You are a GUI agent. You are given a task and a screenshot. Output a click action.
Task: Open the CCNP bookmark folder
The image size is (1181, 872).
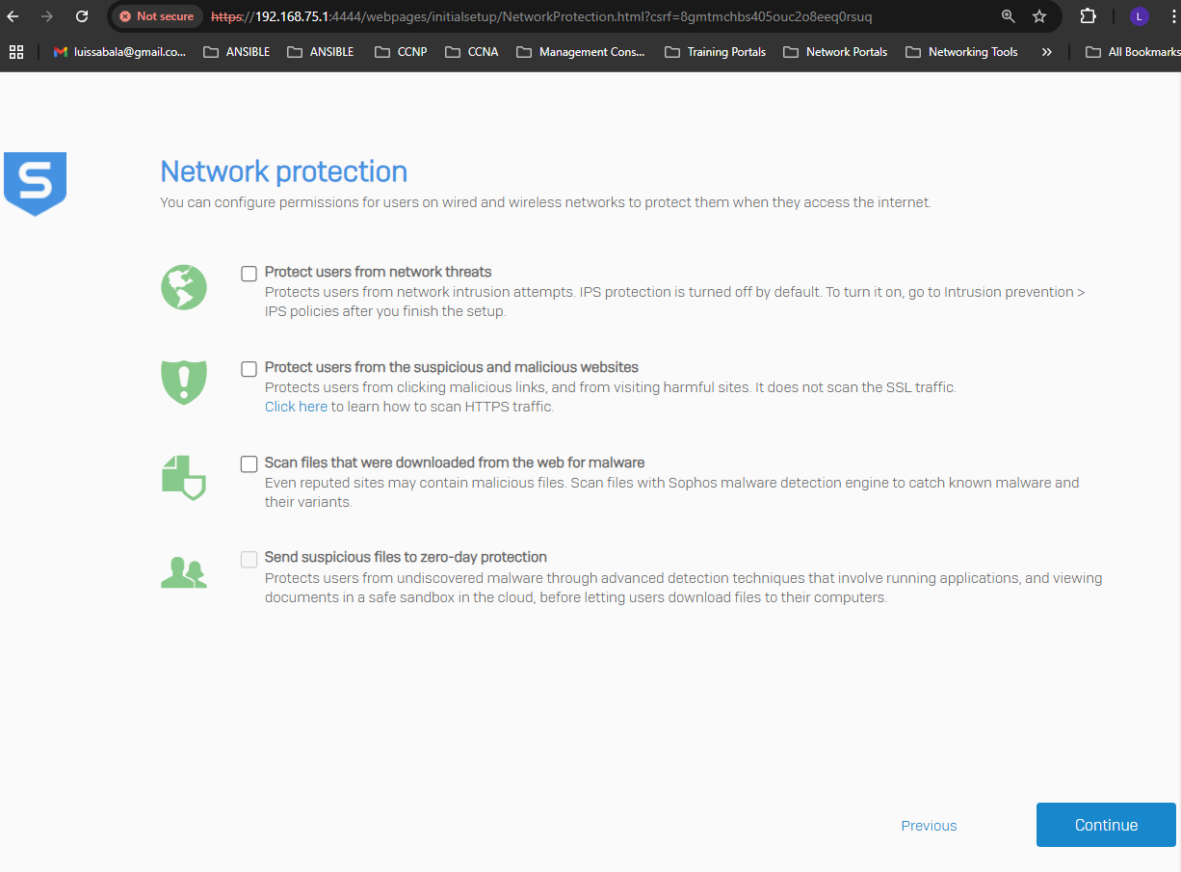pyautogui.click(x=401, y=52)
